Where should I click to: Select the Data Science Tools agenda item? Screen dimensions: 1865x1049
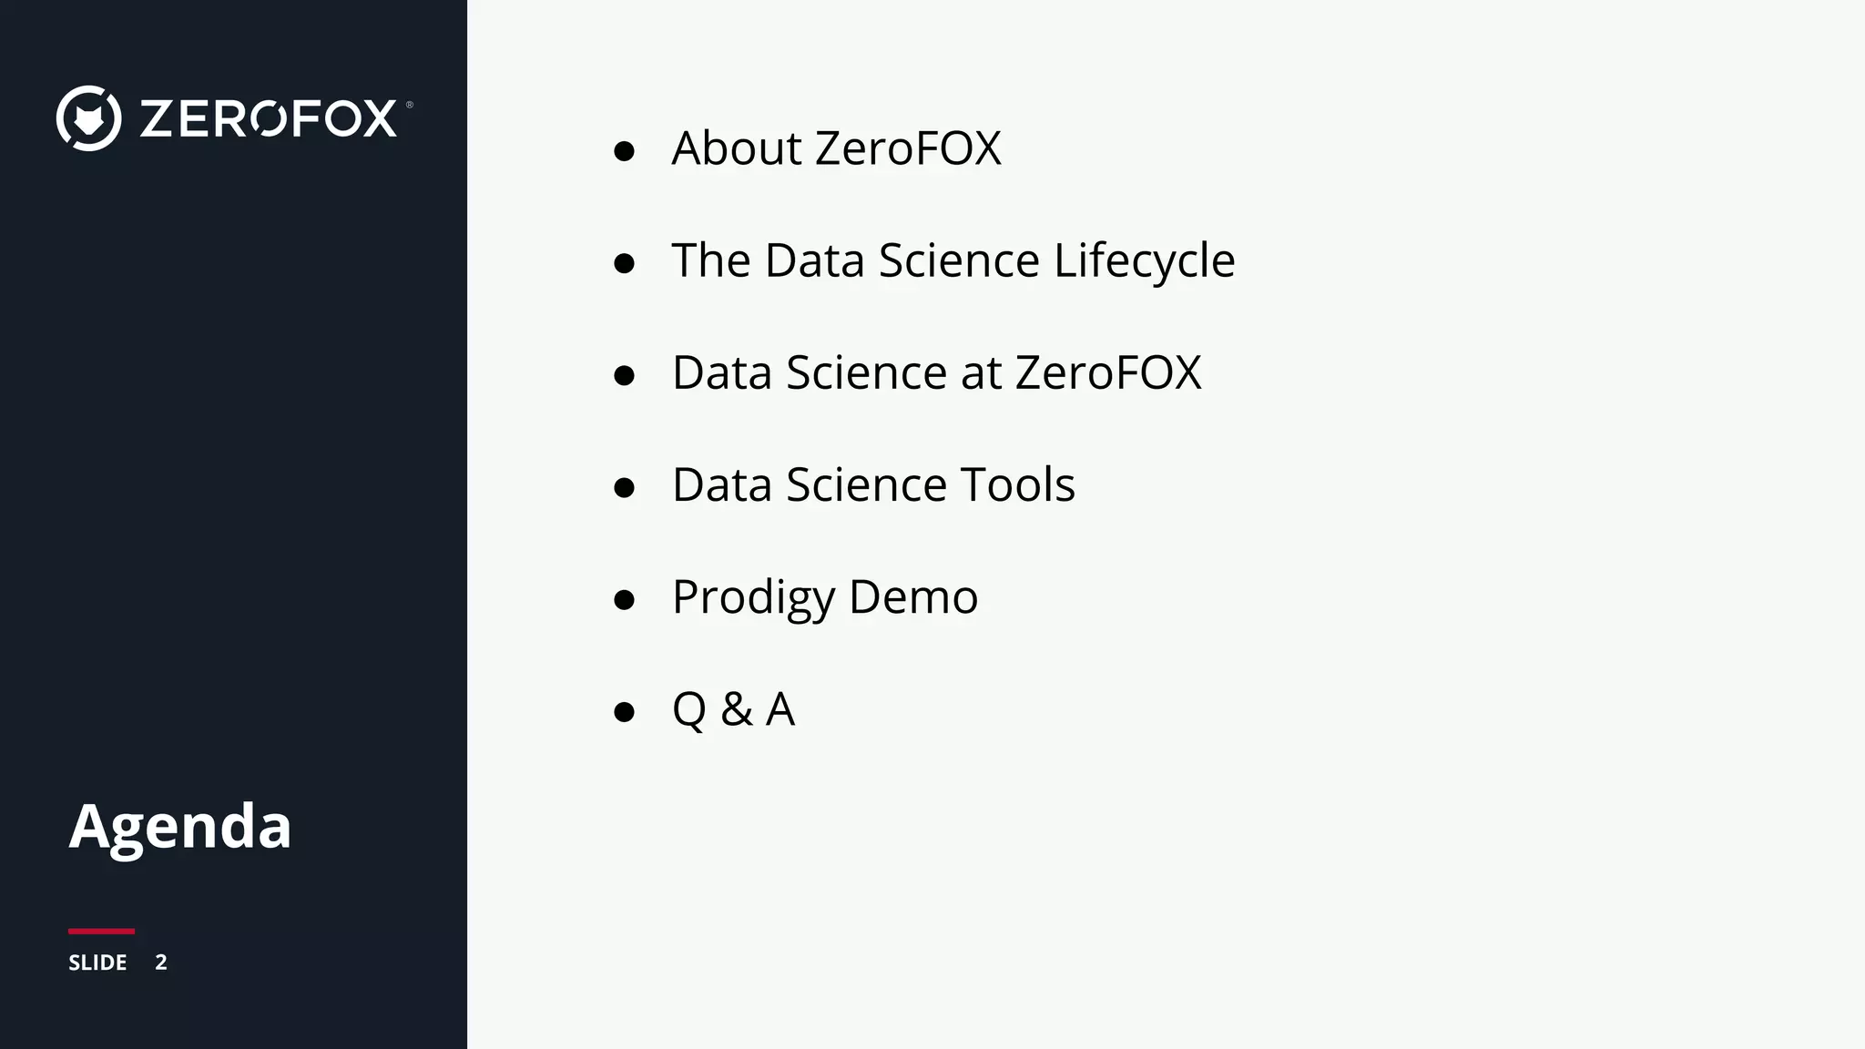click(x=873, y=485)
